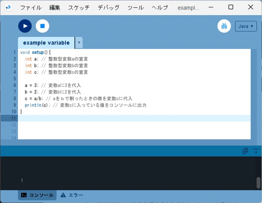Open the Java mode dropdown
262x203 pixels.
(246, 26)
